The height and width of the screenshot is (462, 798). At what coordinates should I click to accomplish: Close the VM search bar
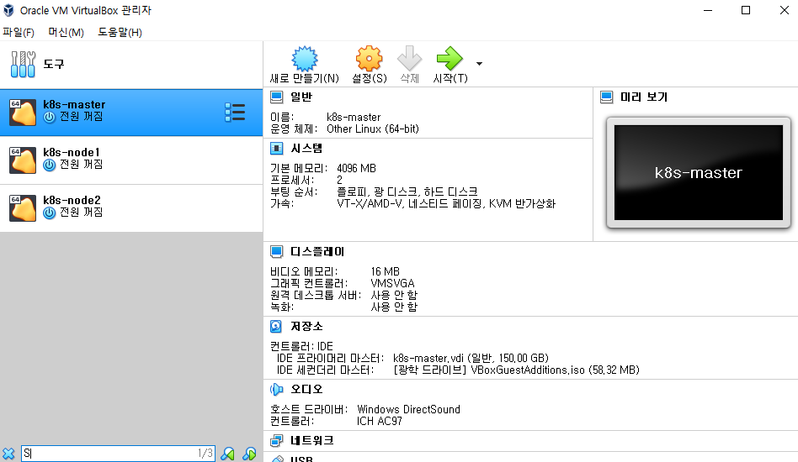coord(8,454)
